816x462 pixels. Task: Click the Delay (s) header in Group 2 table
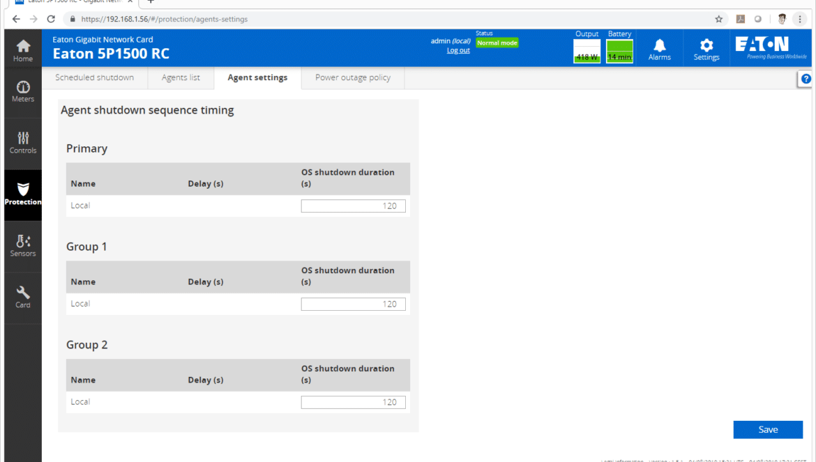(x=206, y=380)
